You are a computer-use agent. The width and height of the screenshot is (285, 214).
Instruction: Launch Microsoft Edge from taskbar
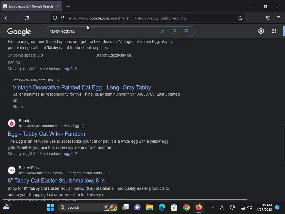coord(162,207)
